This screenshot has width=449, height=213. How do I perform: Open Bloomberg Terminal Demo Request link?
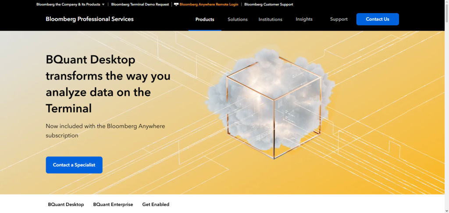[140, 4]
